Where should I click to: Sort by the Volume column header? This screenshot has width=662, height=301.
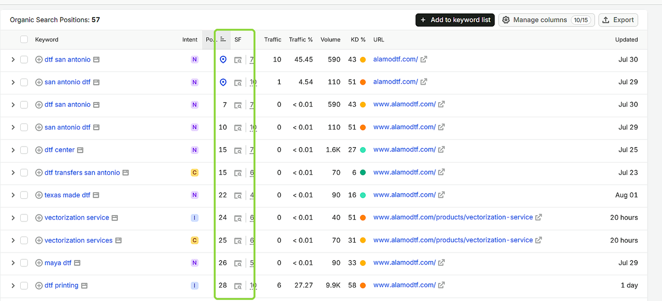click(330, 40)
